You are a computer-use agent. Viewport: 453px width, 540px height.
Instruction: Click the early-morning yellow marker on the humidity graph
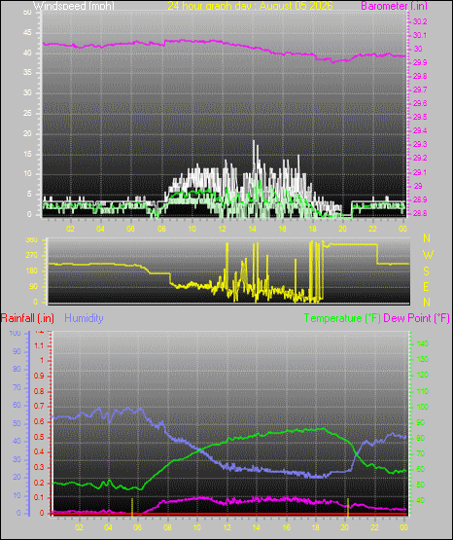click(132, 507)
